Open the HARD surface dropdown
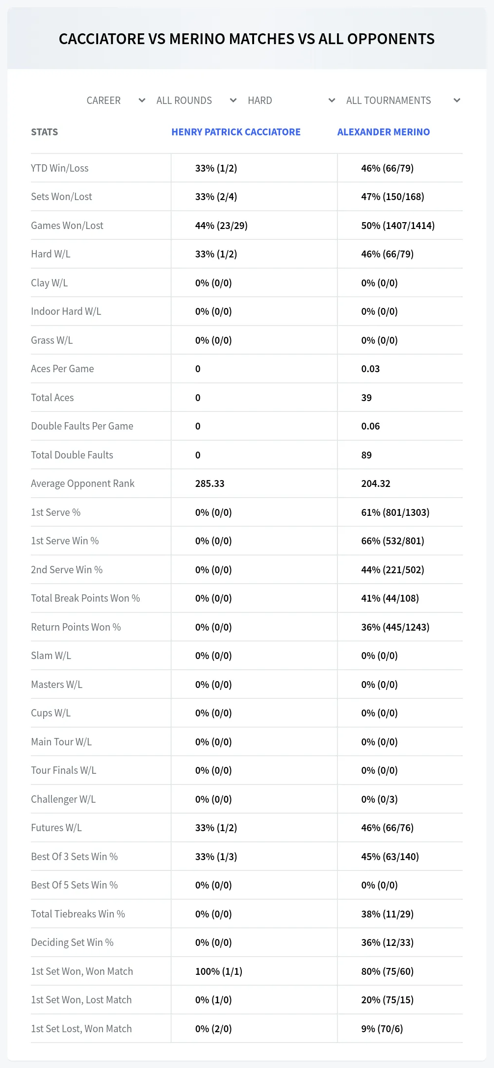The image size is (494, 1068). coord(291,101)
